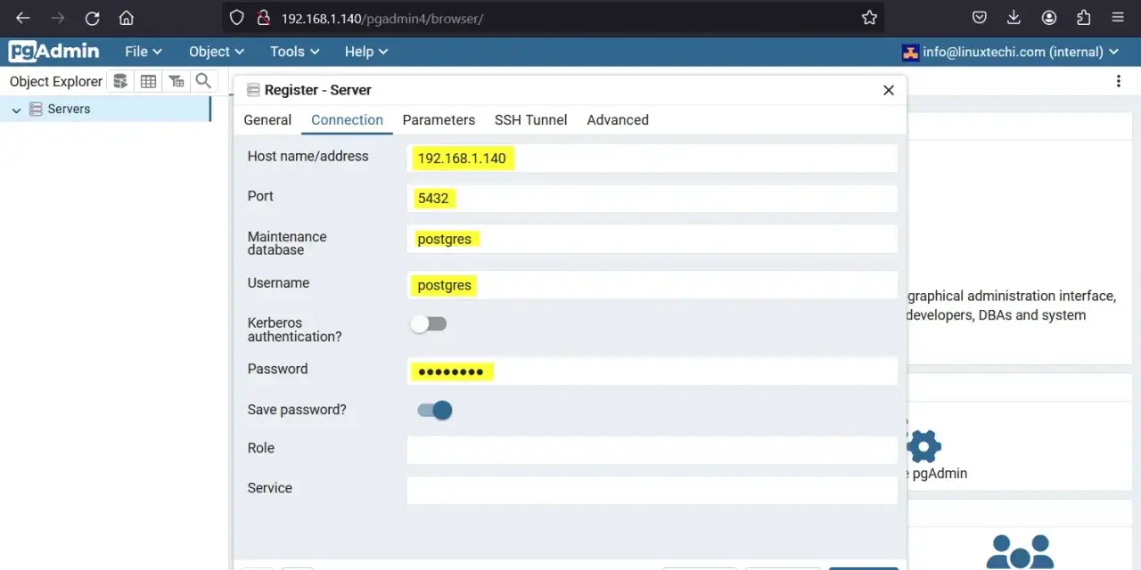The height and width of the screenshot is (570, 1141).
Task: Open Pocket save icon in browser toolbar
Action: tap(979, 18)
